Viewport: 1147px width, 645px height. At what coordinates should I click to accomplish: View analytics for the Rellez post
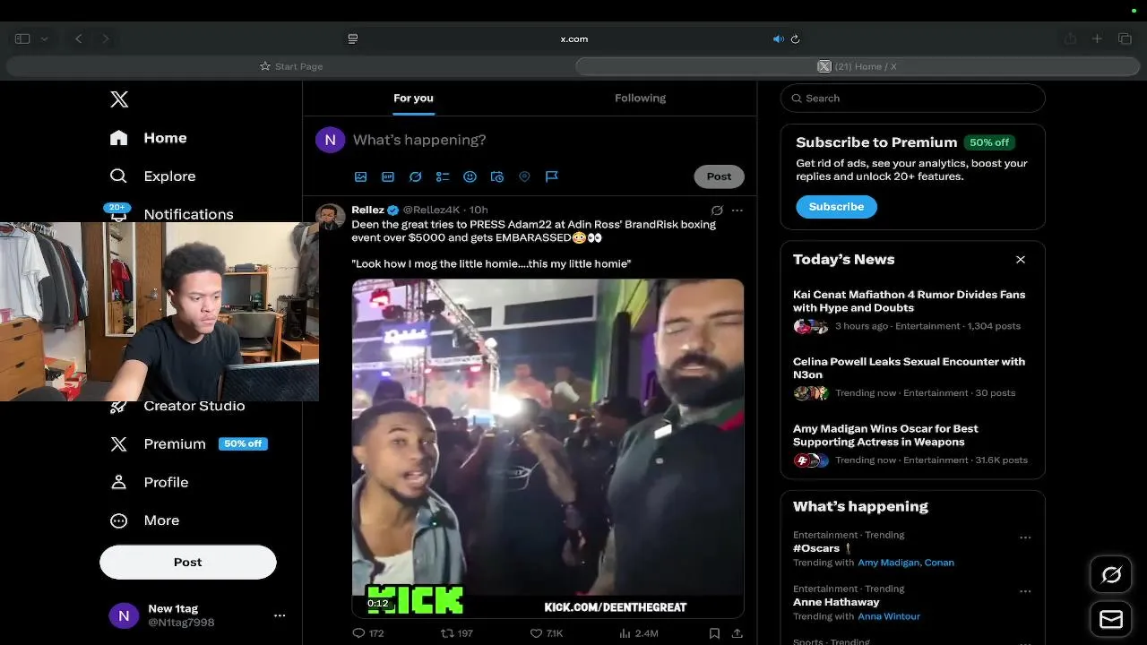pos(638,633)
